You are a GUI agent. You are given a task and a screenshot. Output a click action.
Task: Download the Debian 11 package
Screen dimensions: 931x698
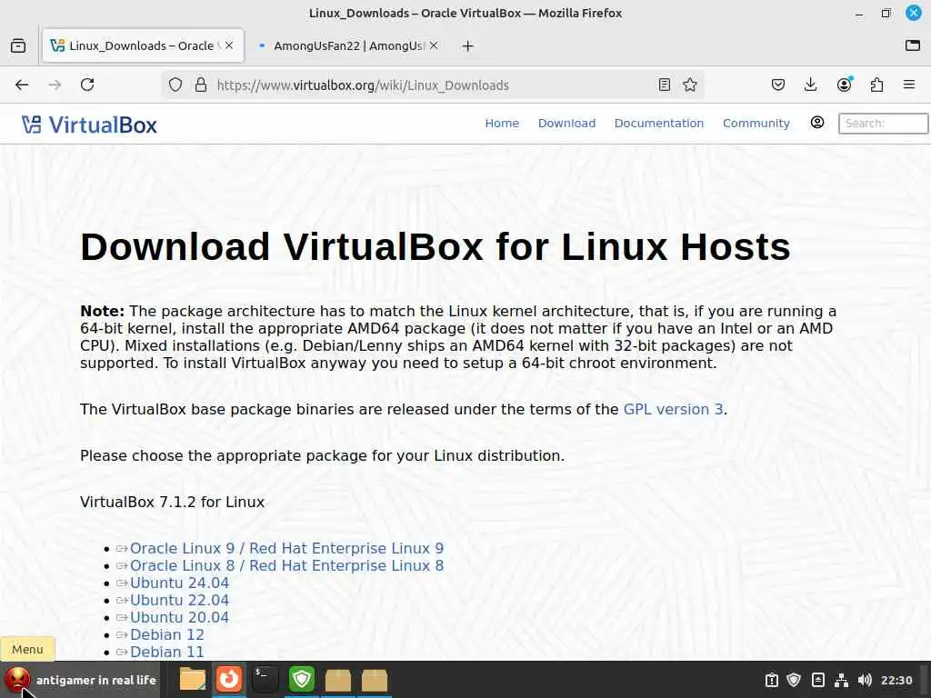click(x=167, y=652)
